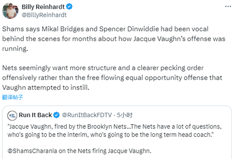Screen dimensions: 232x159
Task: Click the Run It Back avatar icon
Action: click(x=12, y=115)
